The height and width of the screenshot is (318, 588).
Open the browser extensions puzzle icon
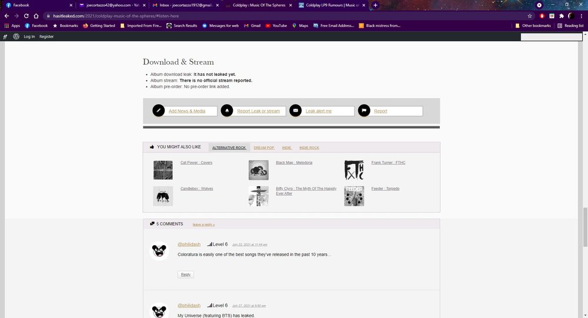pos(562,16)
